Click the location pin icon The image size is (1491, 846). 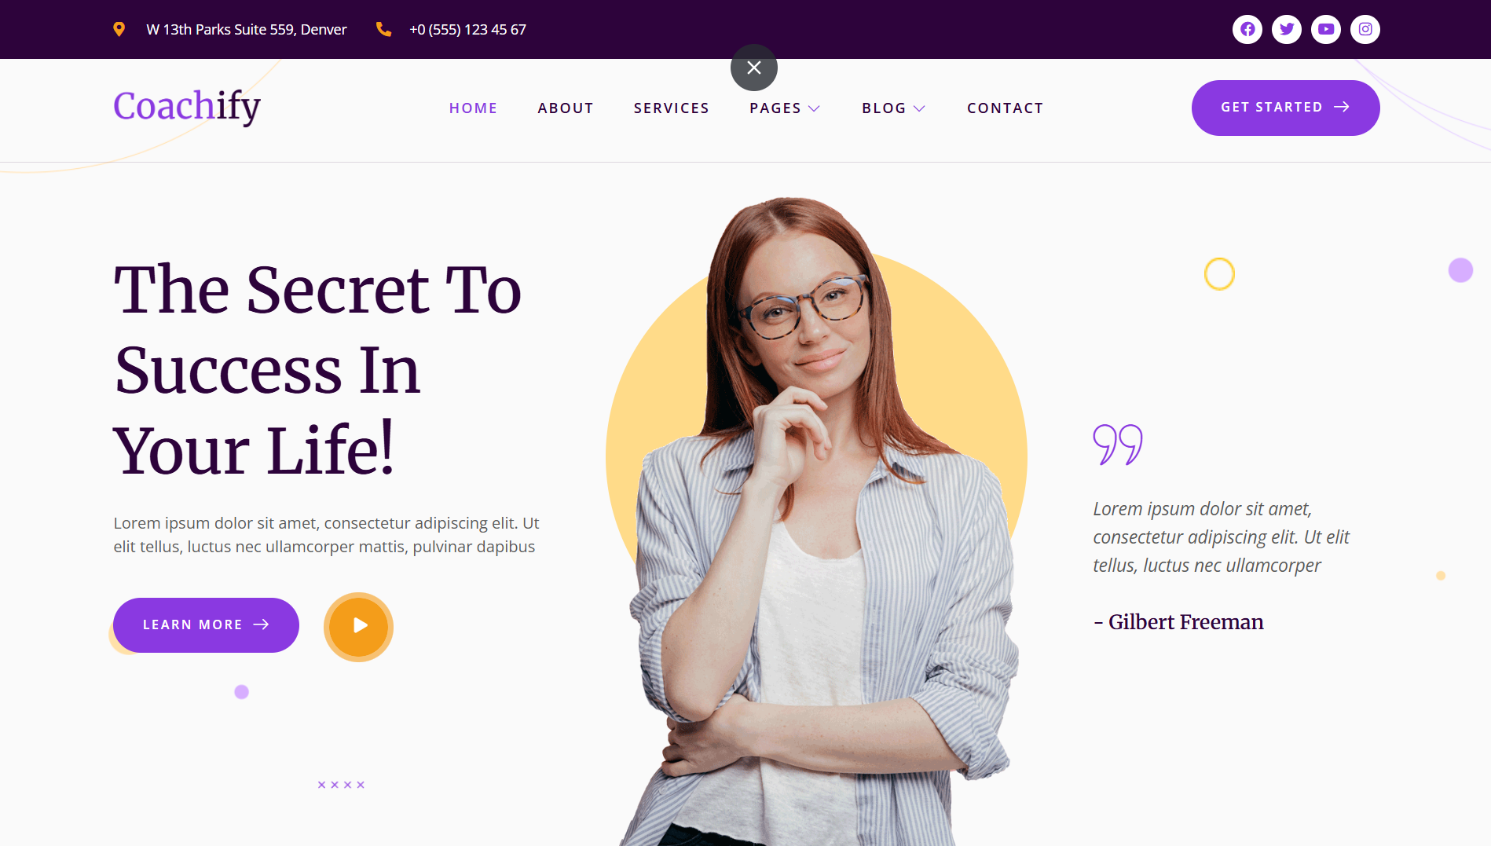coord(119,29)
